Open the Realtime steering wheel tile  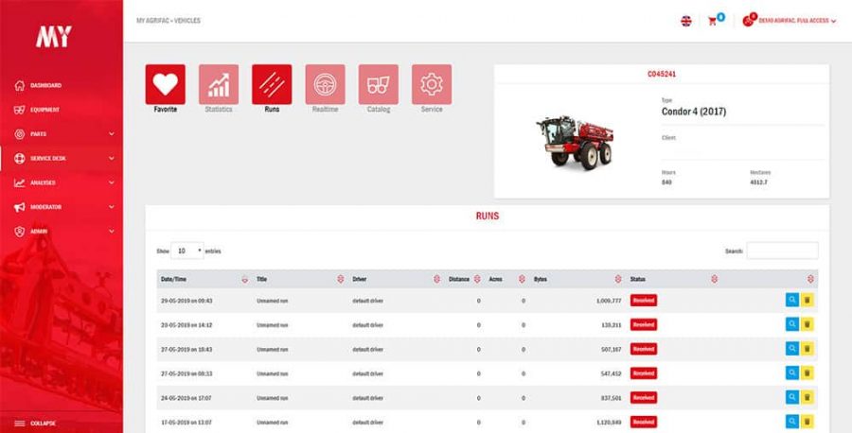[x=325, y=84]
